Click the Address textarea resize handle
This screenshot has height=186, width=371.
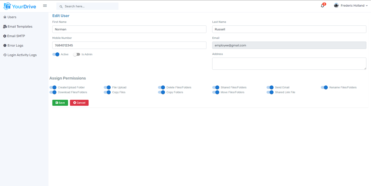click(x=365, y=68)
